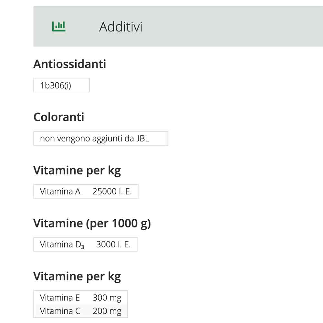The image size is (323, 323).
Task: Click the Additivi header bar
Action: pyautogui.click(x=178, y=26)
